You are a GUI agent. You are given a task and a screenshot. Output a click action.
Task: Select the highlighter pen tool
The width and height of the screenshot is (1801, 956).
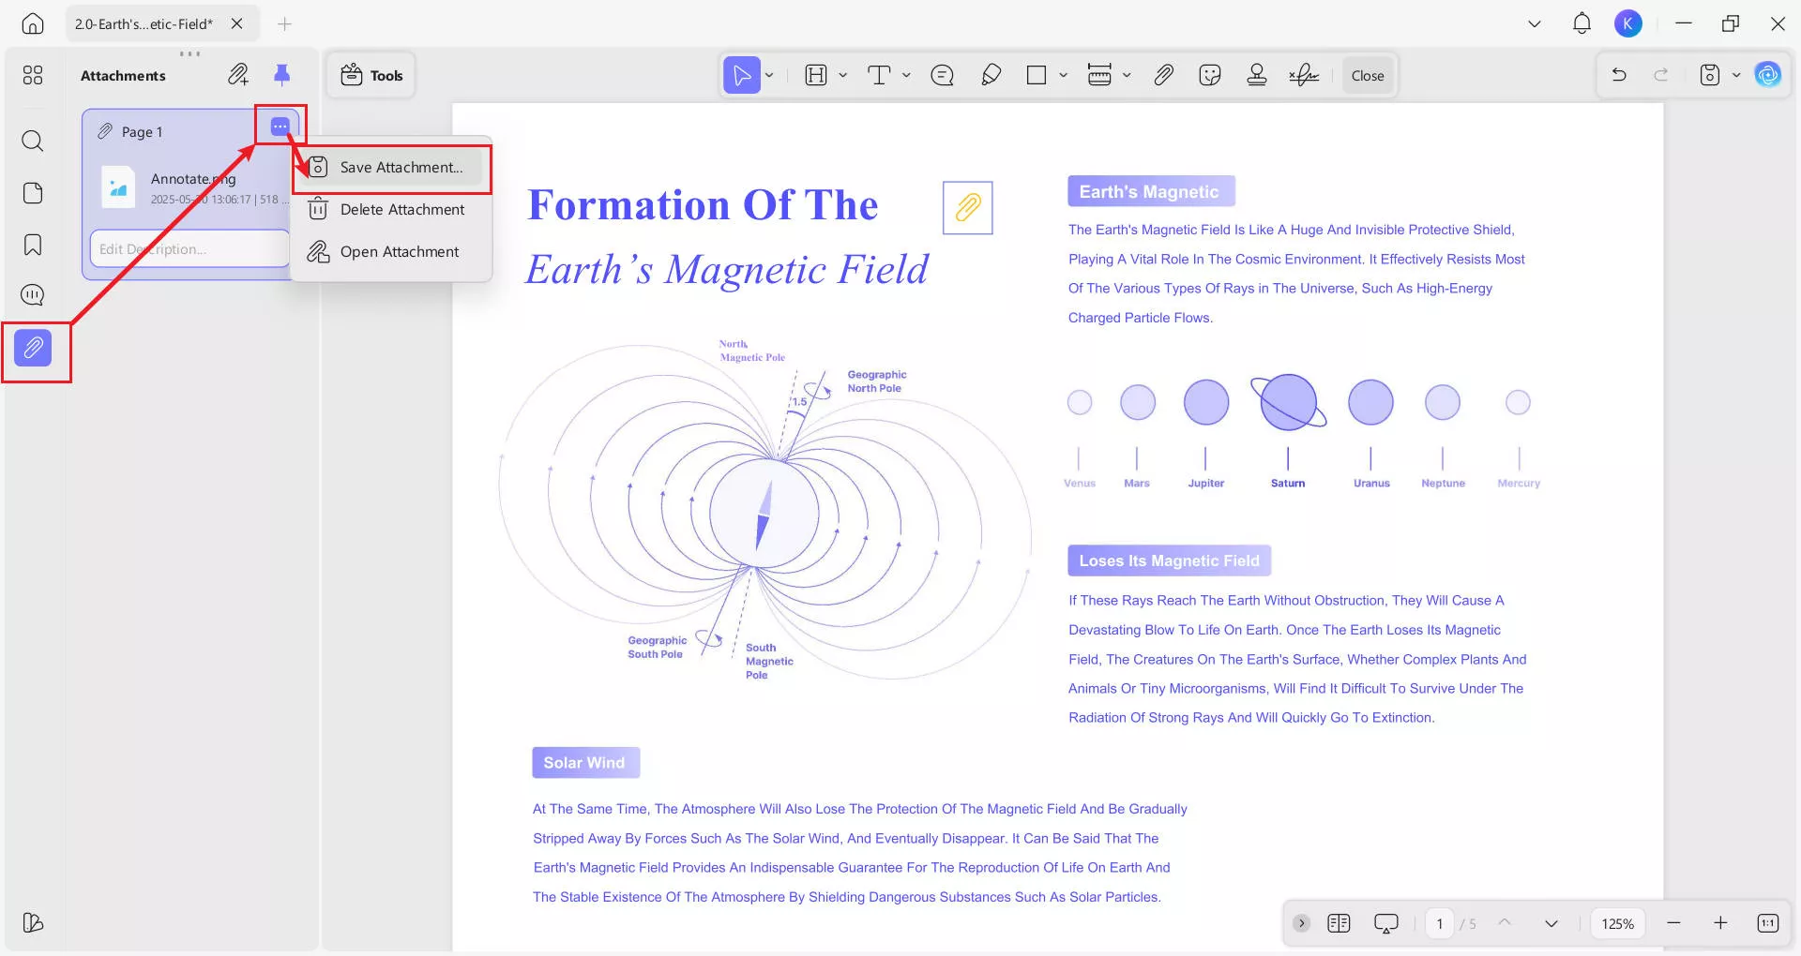click(991, 75)
